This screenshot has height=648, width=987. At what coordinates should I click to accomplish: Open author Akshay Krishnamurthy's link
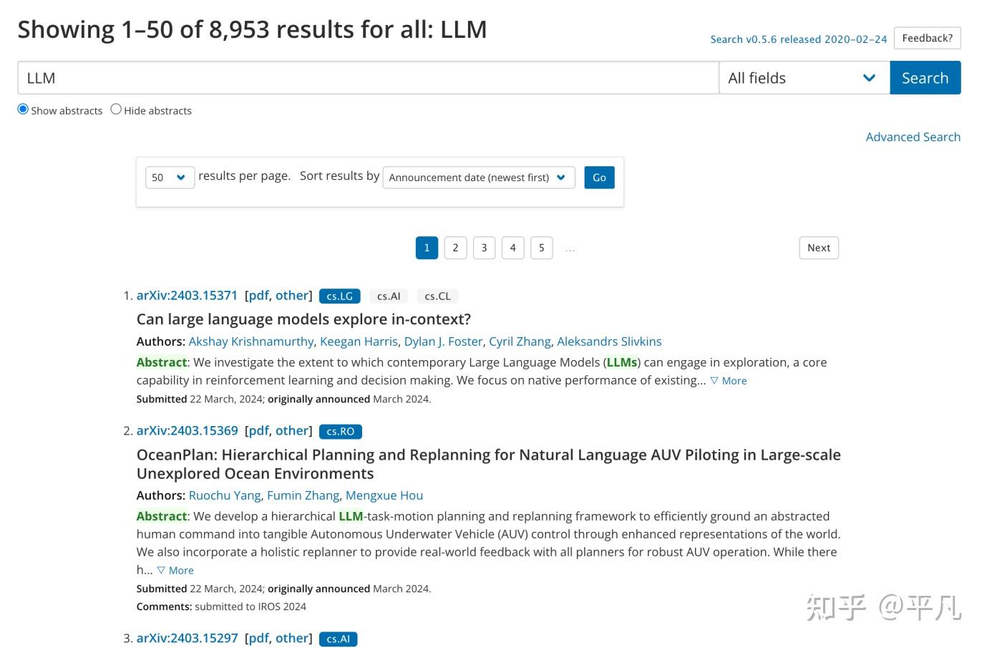tap(251, 342)
